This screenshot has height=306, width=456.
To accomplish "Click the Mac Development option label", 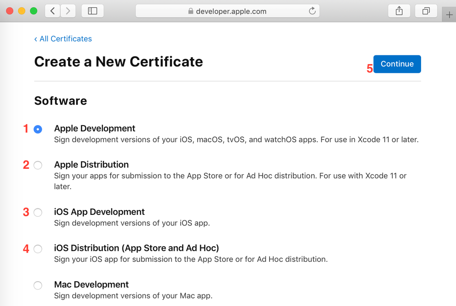I will coord(91,285).
